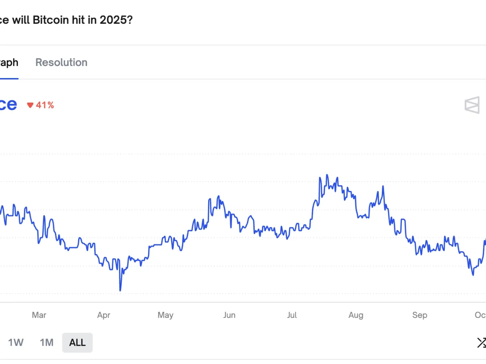Expand the Resolution section
This screenshot has height=364, width=486.
pyautogui.click(x=61, y=62)
